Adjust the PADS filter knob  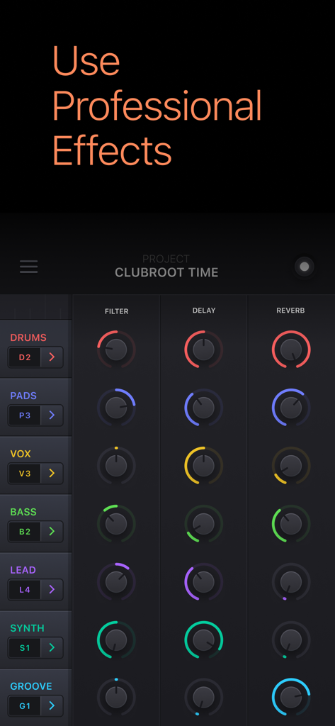coord(116,408)
